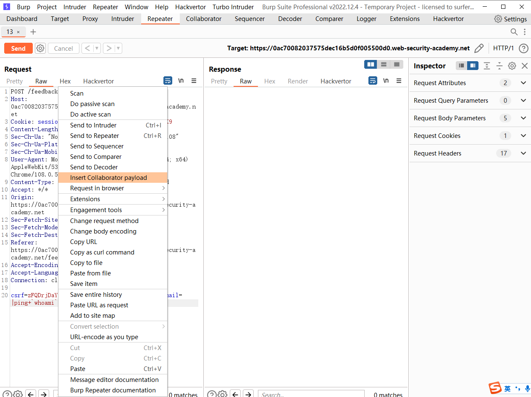Go to previous Response search match
Viewport: 531px width, 397px height.
236,394
